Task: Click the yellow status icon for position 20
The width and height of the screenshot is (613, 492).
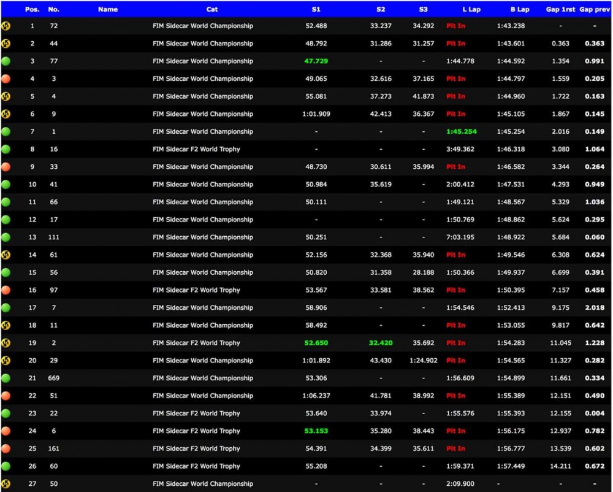Action: [6, 361]
